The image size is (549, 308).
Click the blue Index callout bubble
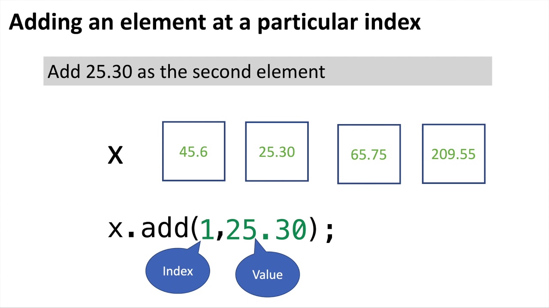pyautogui.click(x=178, y=271)
